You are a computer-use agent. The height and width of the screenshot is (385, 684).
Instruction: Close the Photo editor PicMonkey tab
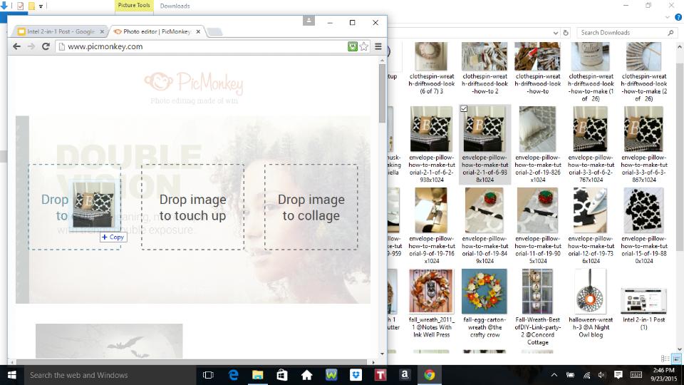(198, 31)
